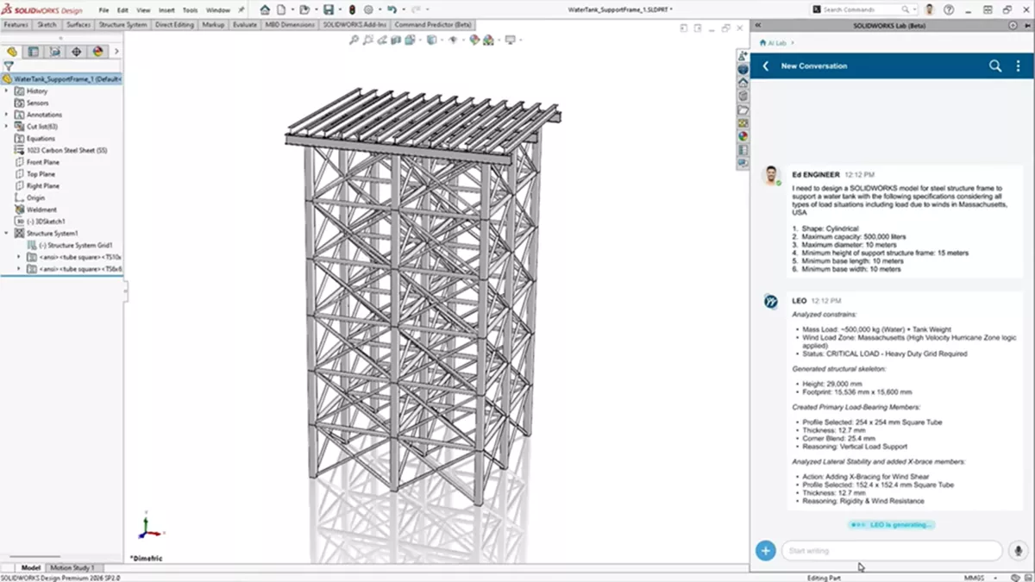This screenshot has height=582, width=1035.
Task: Click the back arrow beside New Conversation
Action: 765,66
